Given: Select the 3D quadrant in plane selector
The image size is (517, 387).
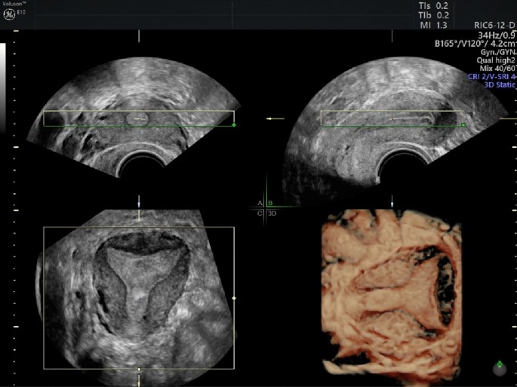Looking at the screenshot, I should tap(272, 213).
